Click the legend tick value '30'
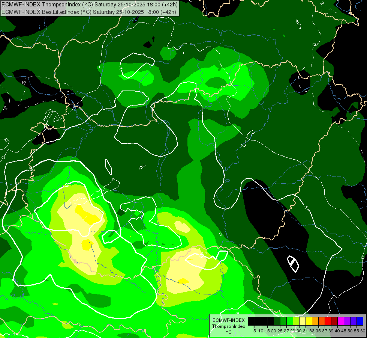The image size is (367, 338). [x=300, y=331]
